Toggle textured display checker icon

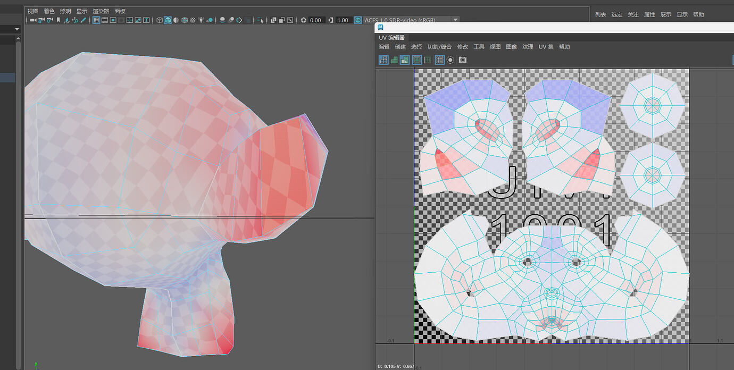[193, 20]
